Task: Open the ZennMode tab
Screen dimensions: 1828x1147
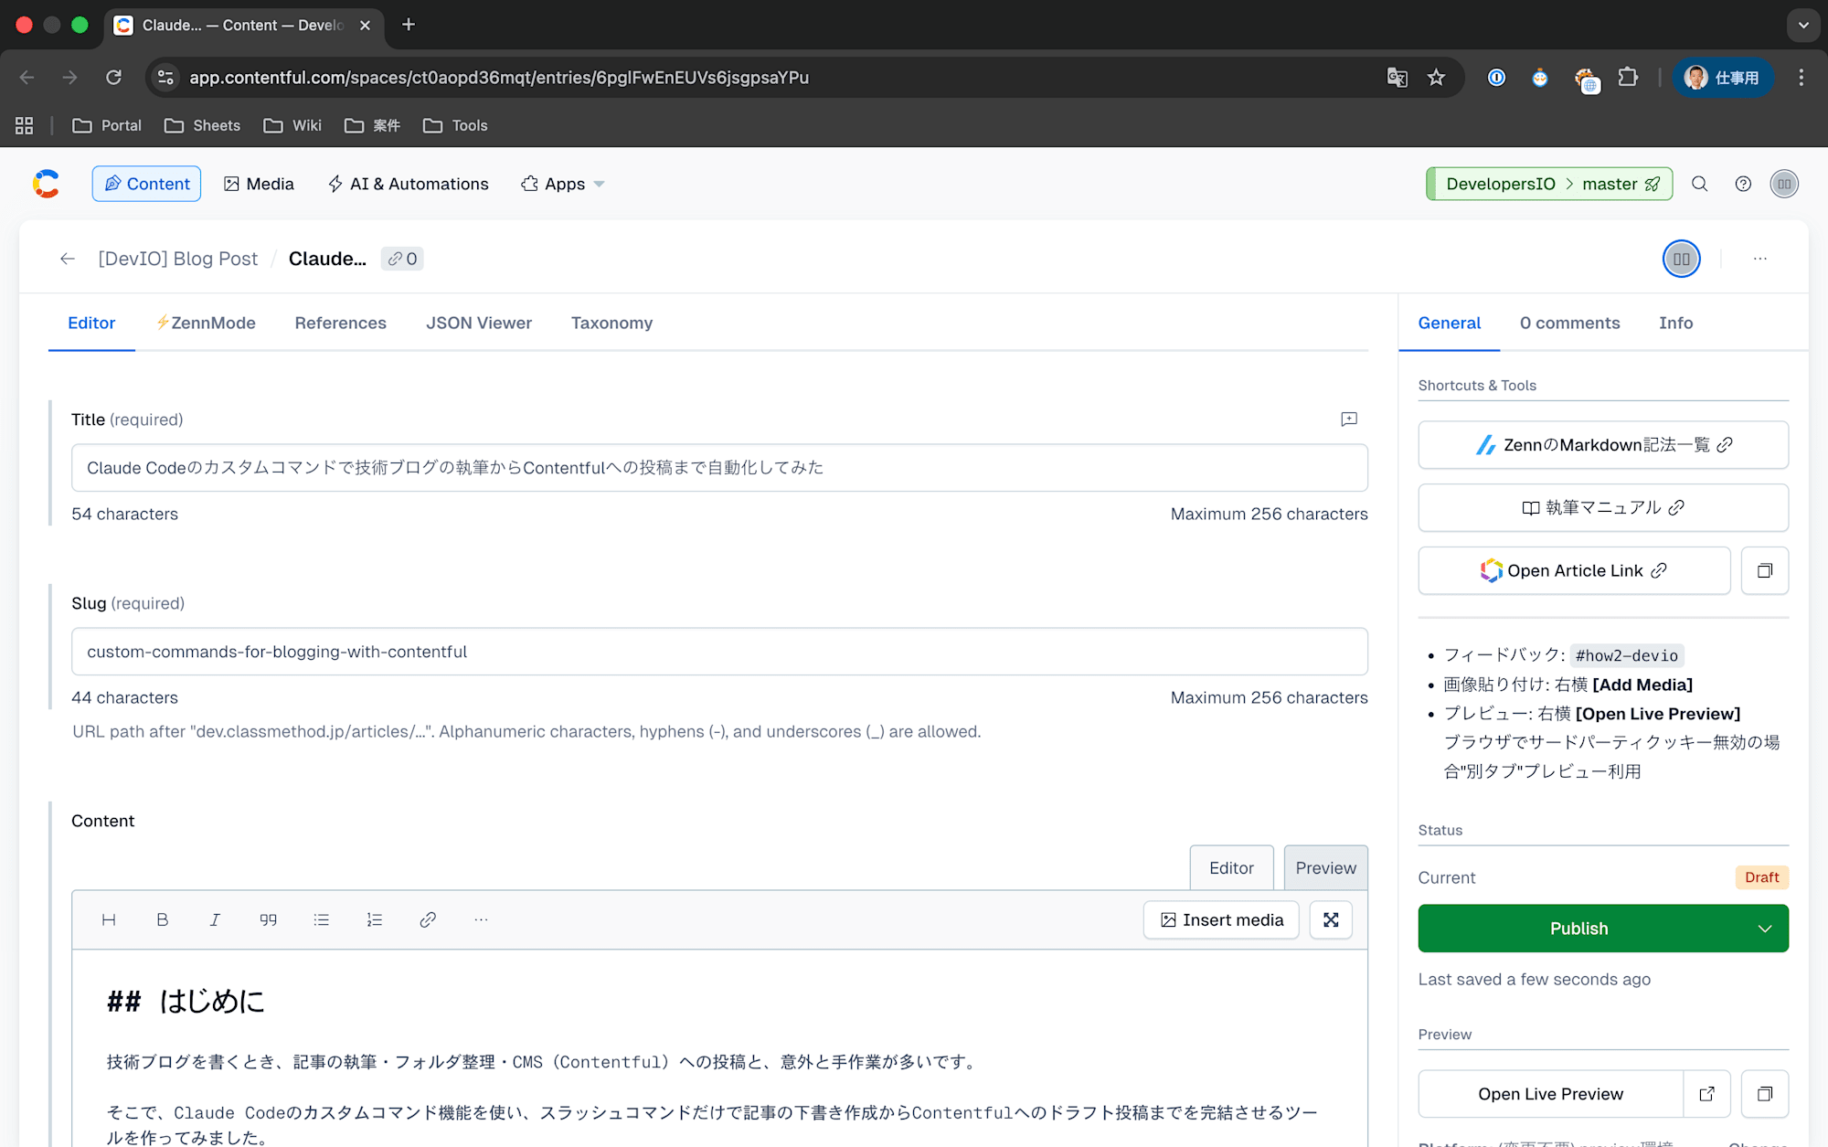Action: [206, 323]
